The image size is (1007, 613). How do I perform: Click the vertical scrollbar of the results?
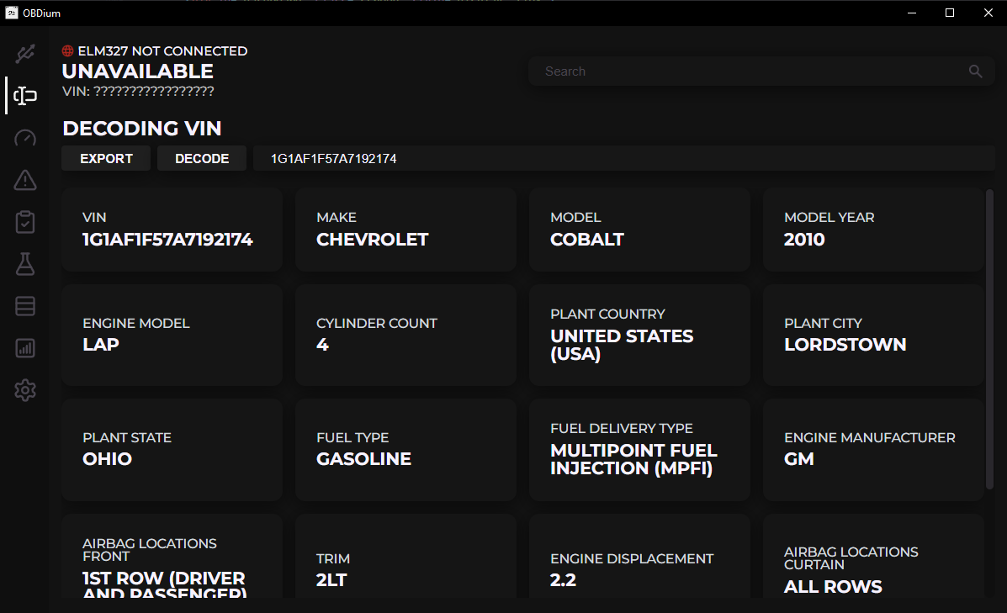pyautogui.click(x=989, y=339)
